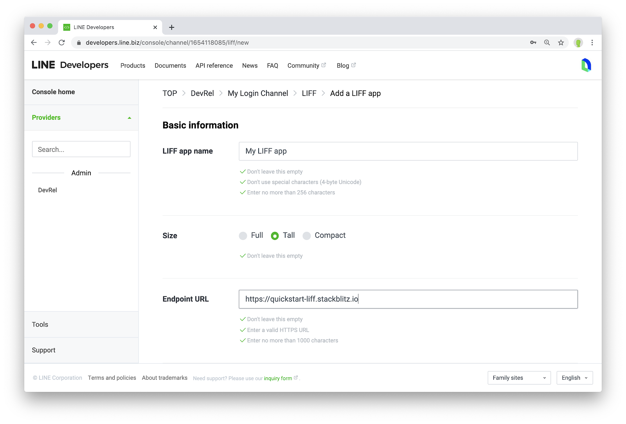Open Chrome three-dot menu

click(x=592, y=43)
